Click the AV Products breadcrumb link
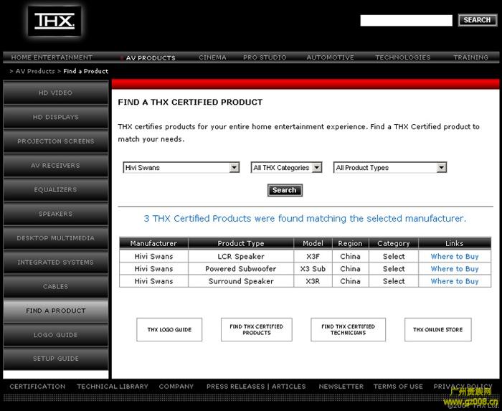This screenshot has width=502, height=411. coord(35,71)
